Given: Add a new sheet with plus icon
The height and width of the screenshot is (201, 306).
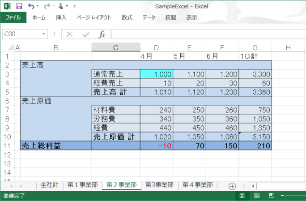Looking at the screenshot, I should [x=232, y=186].
